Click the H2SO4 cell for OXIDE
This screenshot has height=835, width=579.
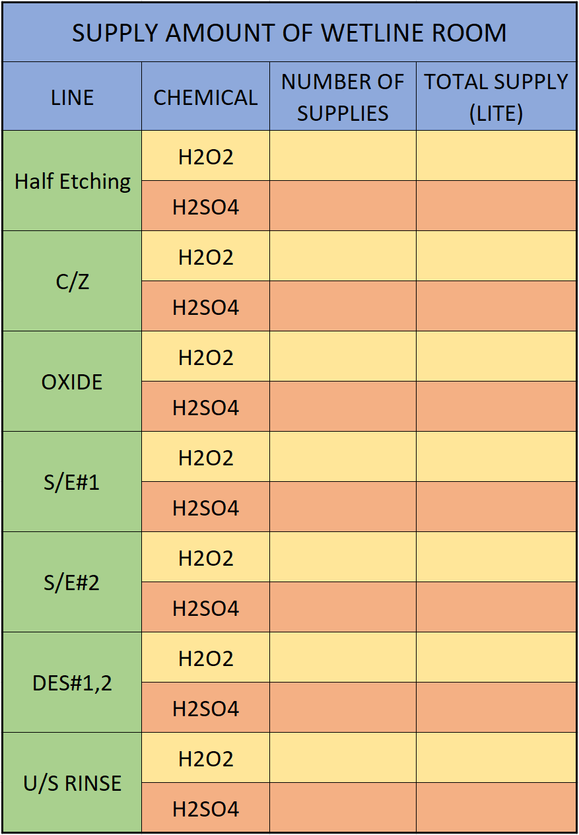(x=205, y=407)
